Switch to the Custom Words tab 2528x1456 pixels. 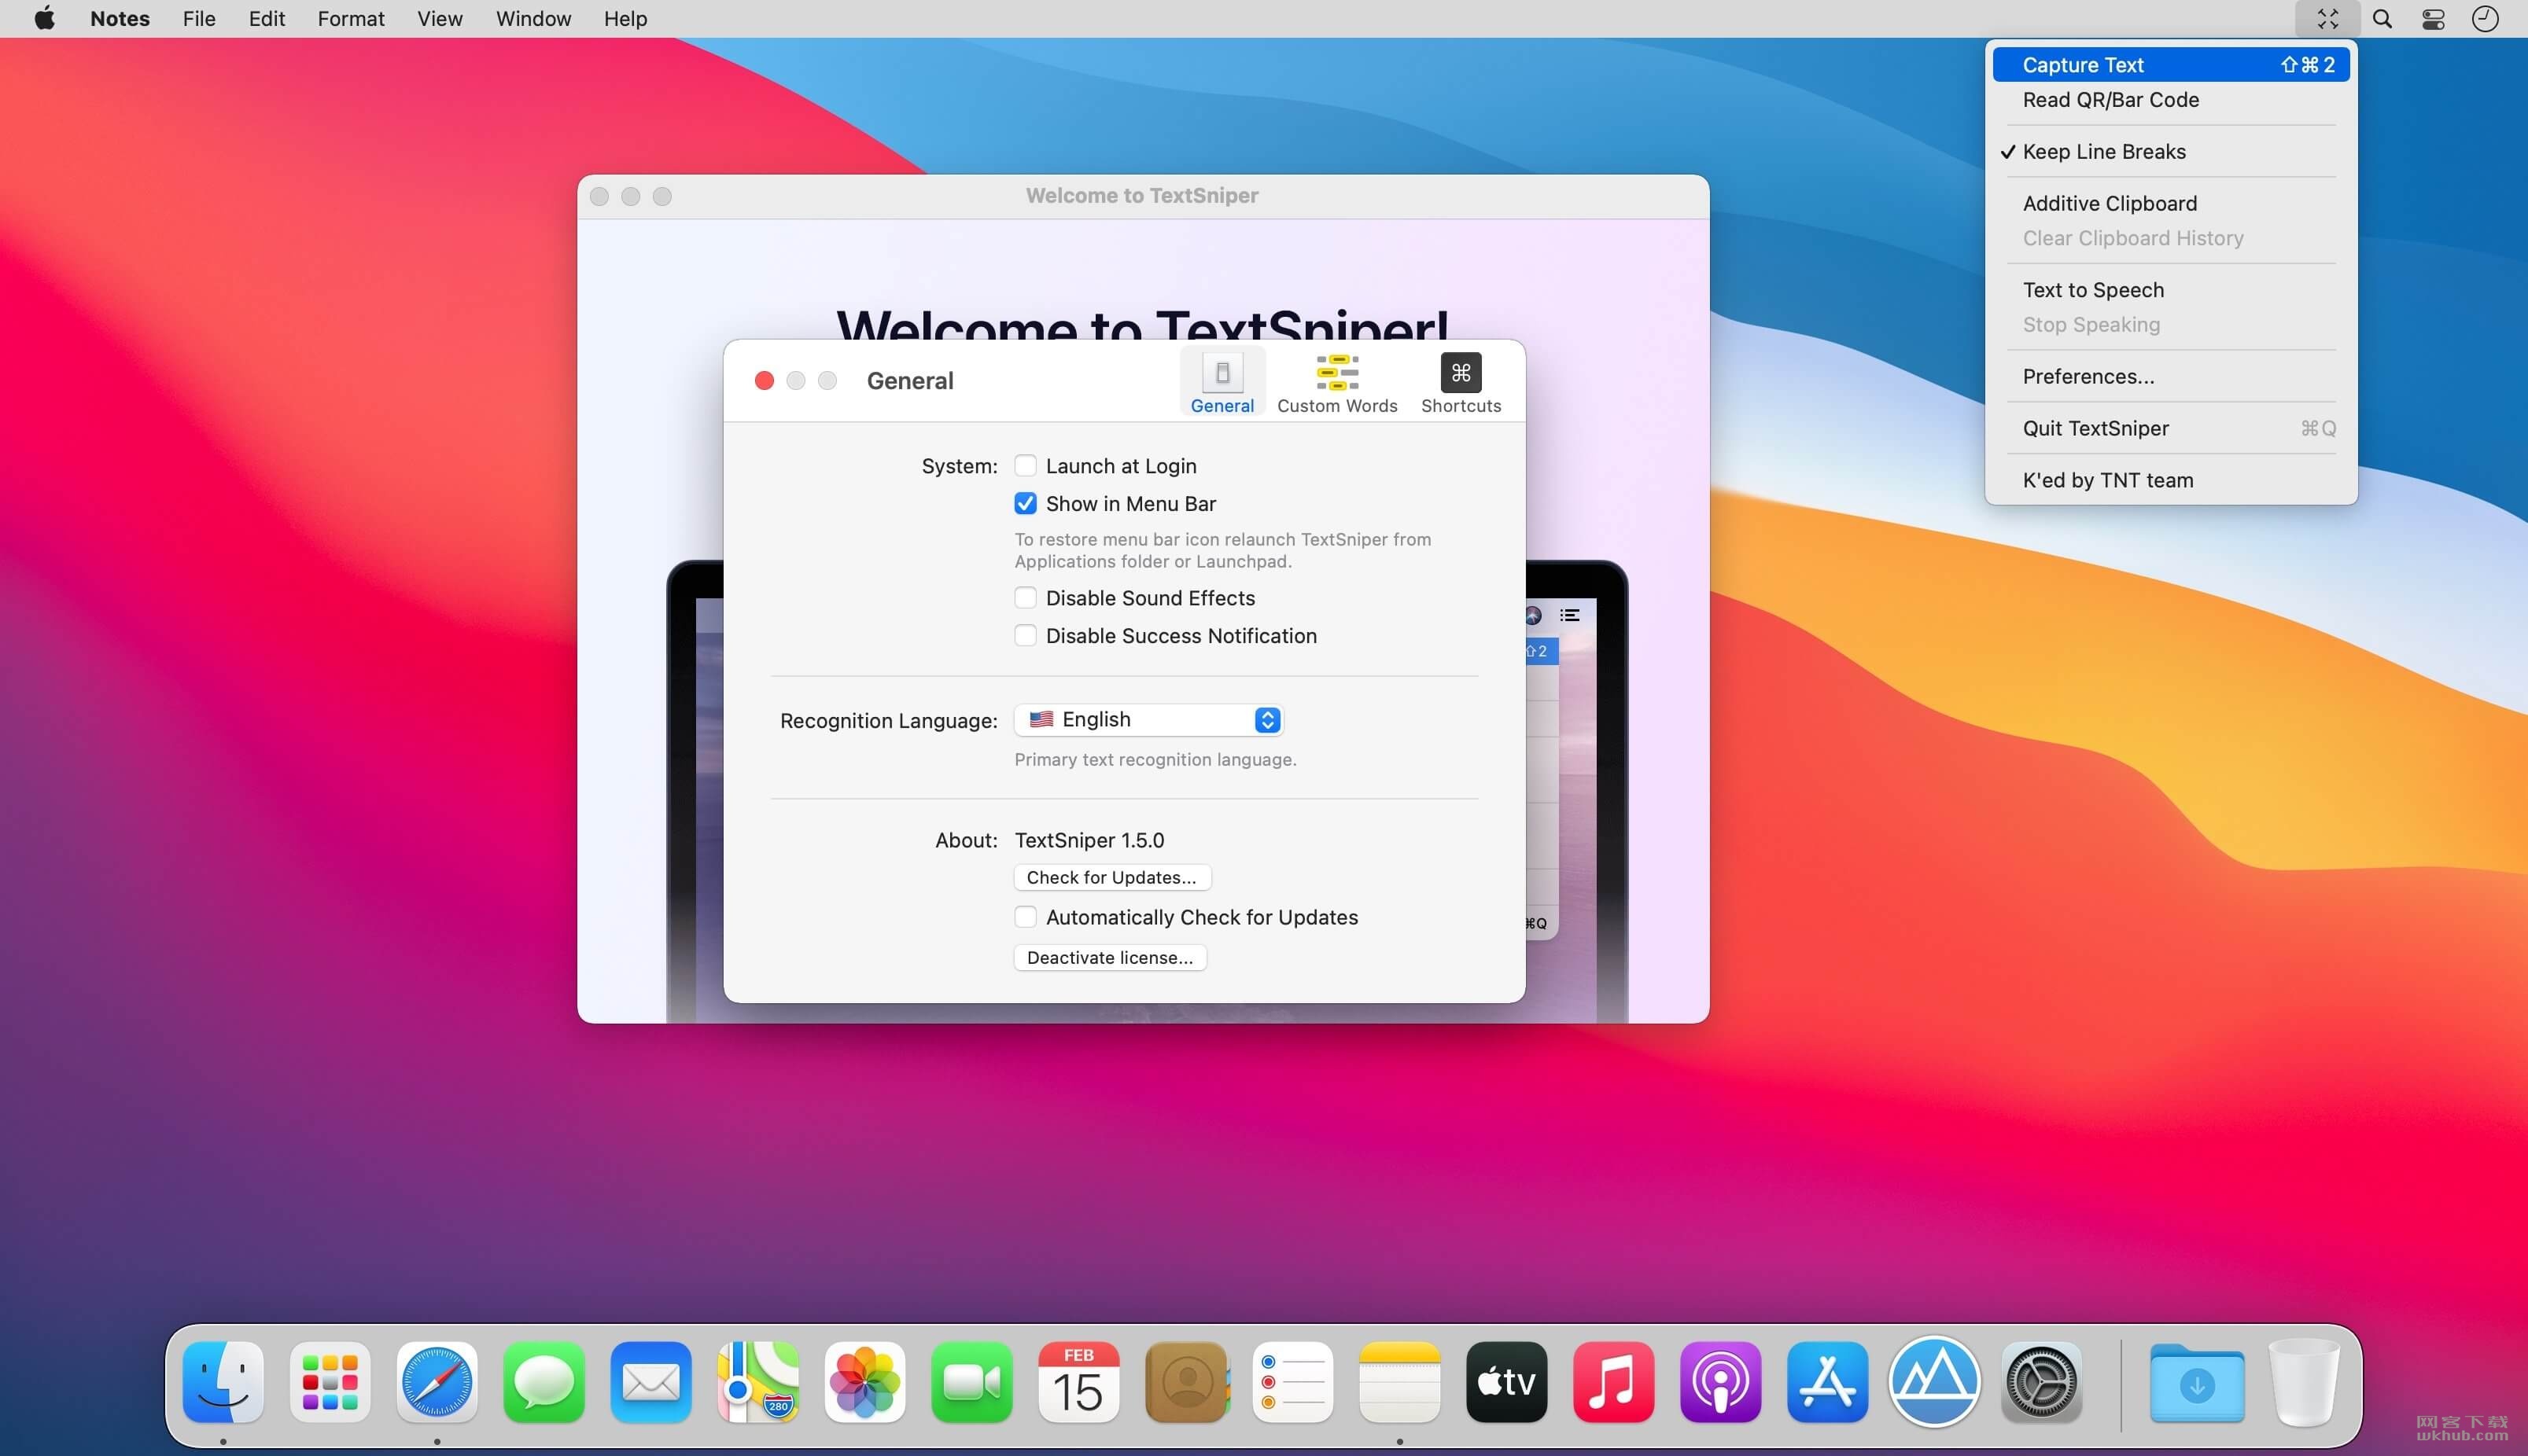(x=1336, y=382)
